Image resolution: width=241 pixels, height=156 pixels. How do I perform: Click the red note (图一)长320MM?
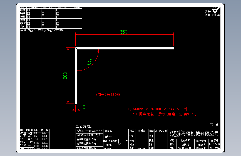click(x=108, y=95)
